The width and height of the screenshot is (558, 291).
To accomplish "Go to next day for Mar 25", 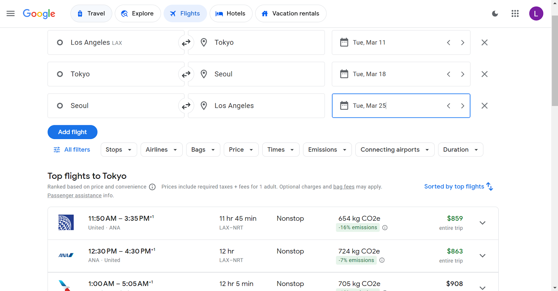I will click(x=463, y=106).
